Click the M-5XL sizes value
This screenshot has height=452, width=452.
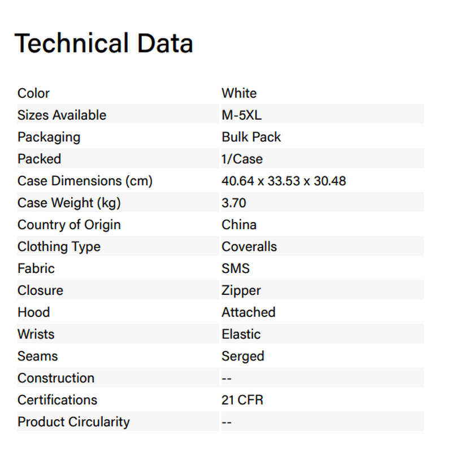242,115
